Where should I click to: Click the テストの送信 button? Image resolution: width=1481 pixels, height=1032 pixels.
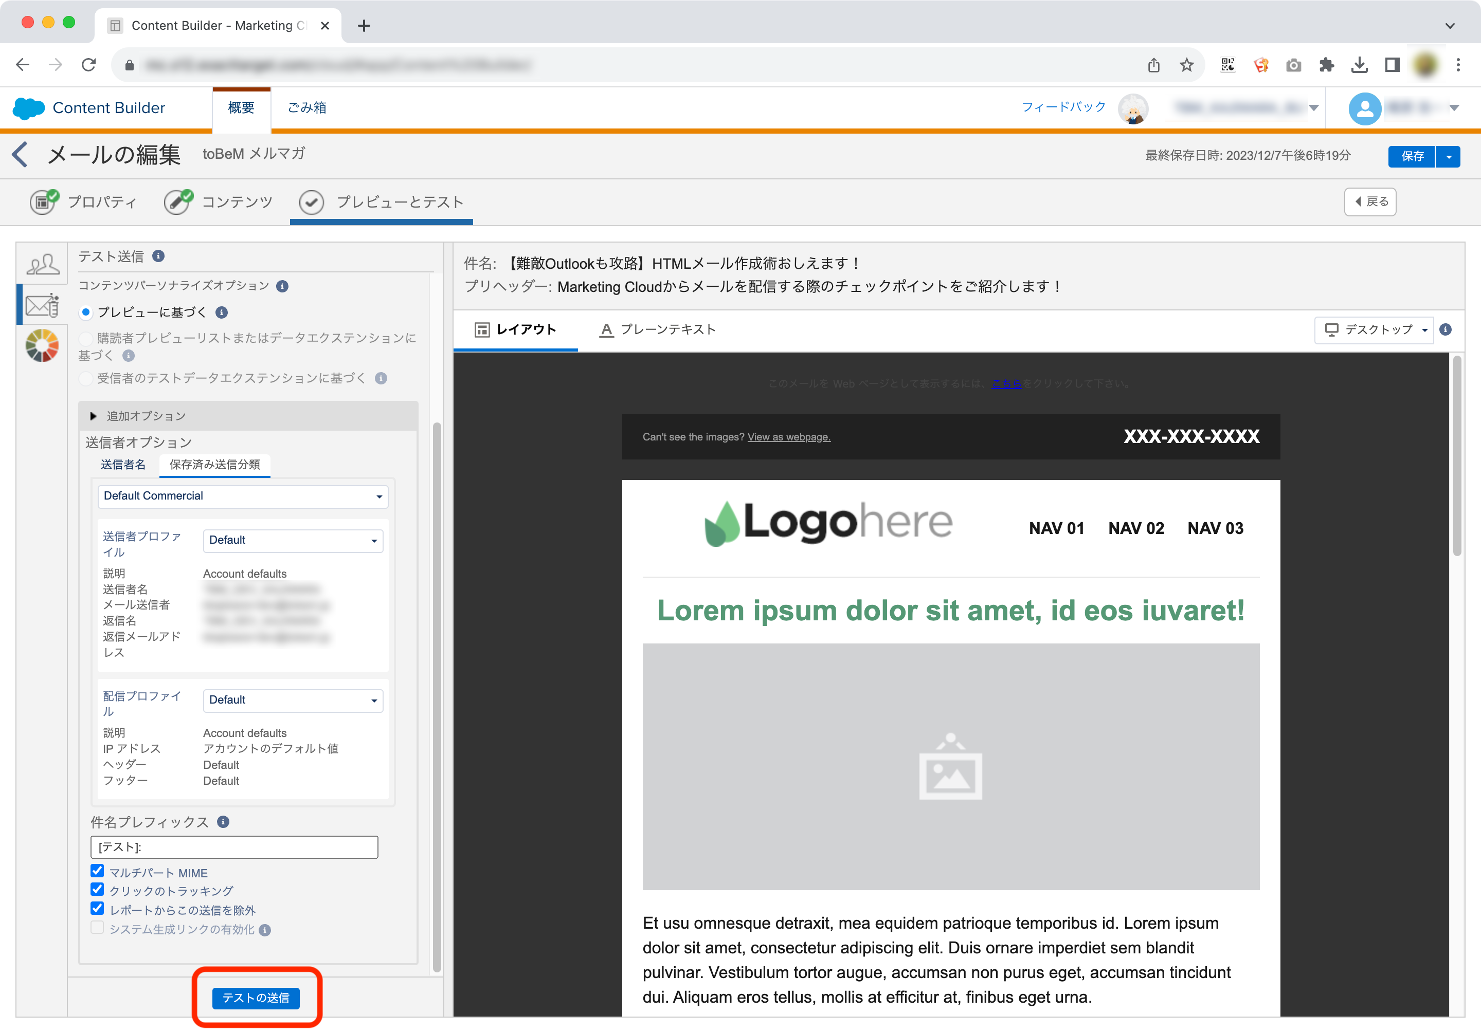coord(256,998)
